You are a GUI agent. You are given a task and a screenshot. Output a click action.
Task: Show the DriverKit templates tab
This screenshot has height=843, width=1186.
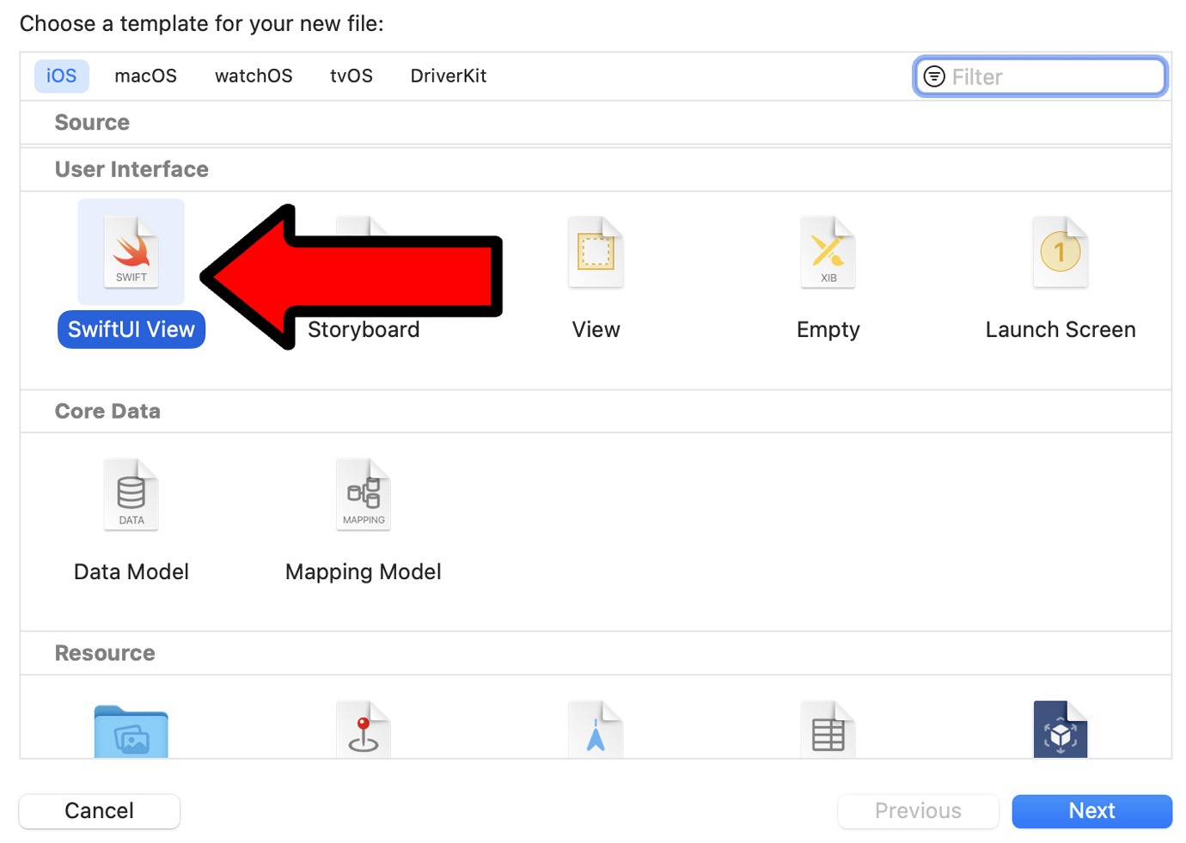click(449, 76)
